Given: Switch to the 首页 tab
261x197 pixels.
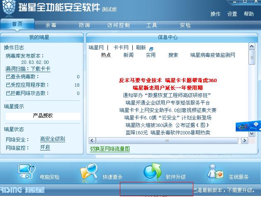Looking at the screenshot, I should point(17,24).
